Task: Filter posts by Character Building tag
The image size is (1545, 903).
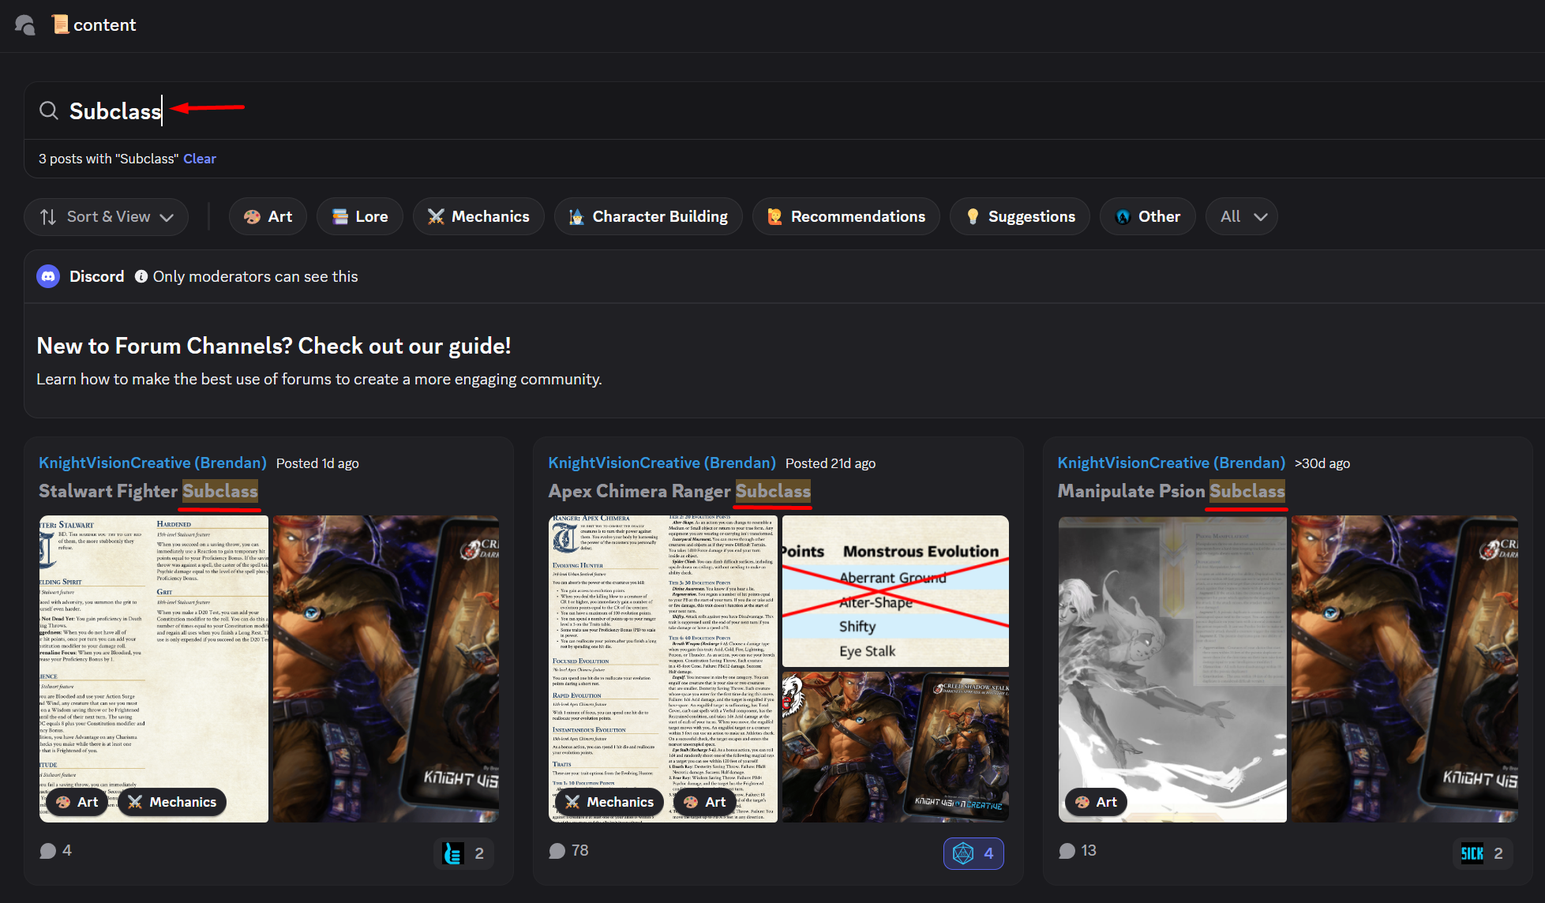Action: point(648,216)
